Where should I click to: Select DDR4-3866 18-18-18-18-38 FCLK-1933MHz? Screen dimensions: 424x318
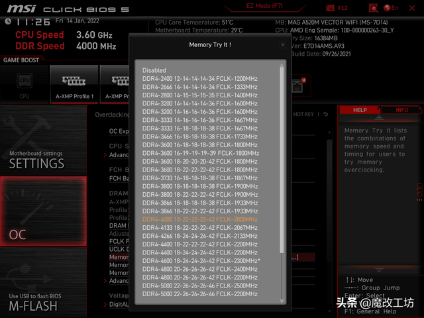[200, 203]
